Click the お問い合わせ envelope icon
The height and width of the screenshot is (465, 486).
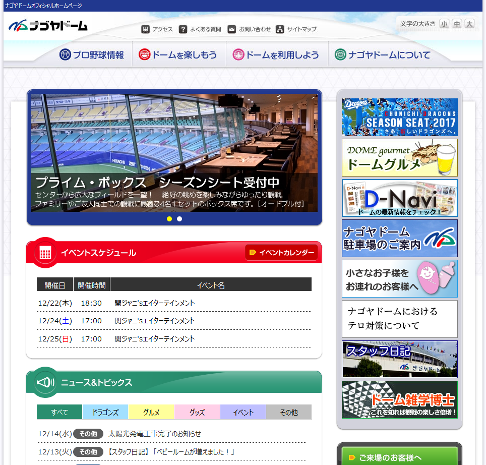[x=231, y=29]
